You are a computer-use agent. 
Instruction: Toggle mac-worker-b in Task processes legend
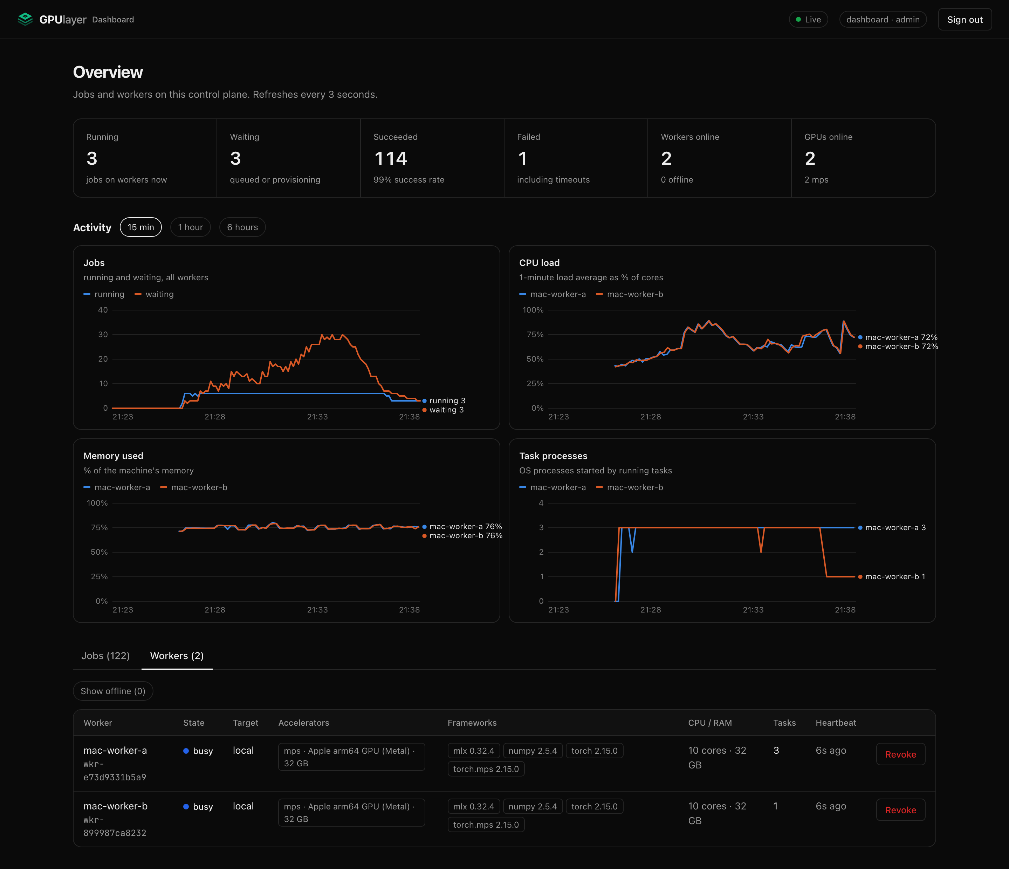click(x=630, y=487)
